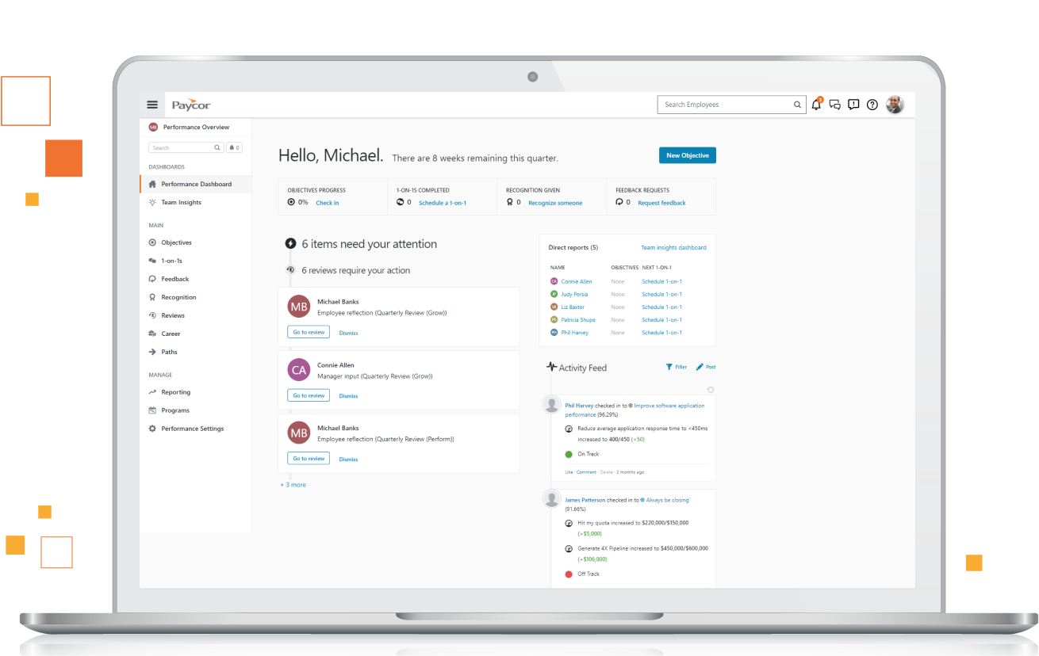Open Feedback in sidebar
This screenshot has height=656, width=1039.
coord(174,279)
